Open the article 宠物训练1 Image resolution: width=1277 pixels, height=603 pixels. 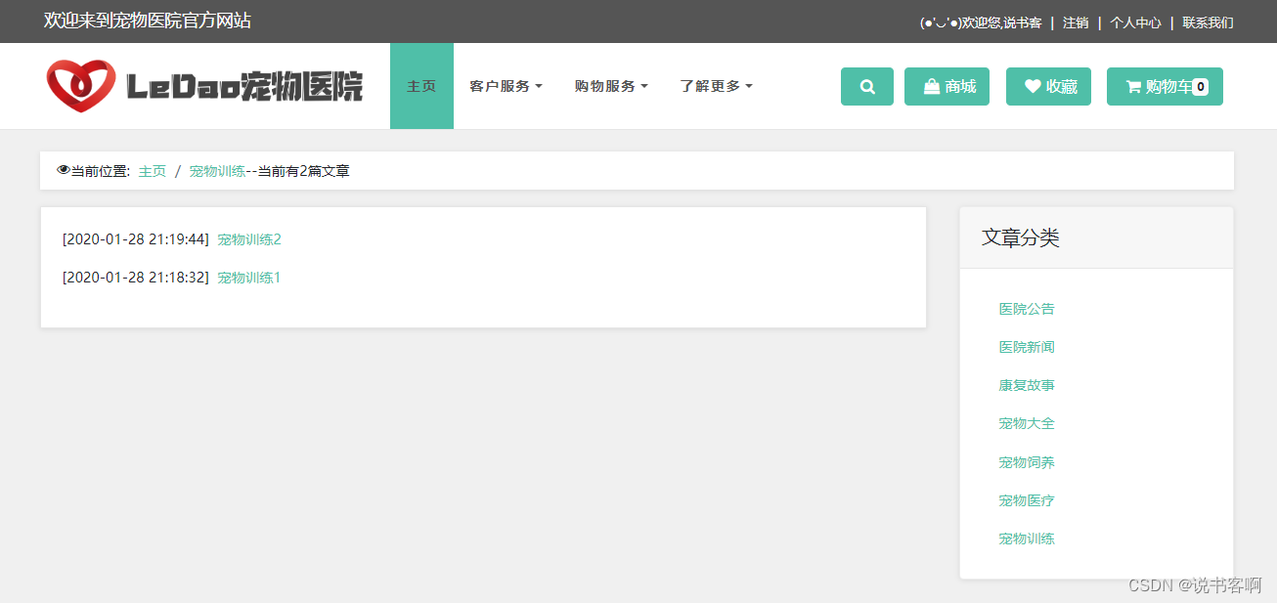[x=248, y=278]
